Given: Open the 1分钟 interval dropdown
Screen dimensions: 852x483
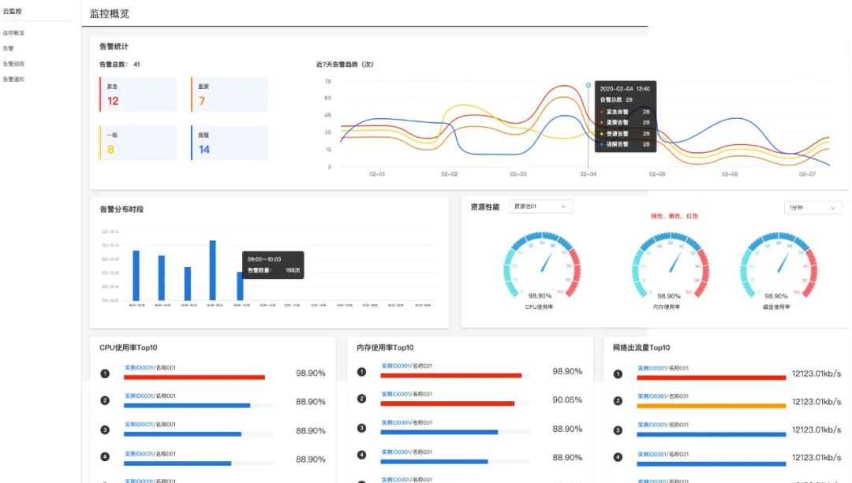Looking at the screenshot, I should pyautogui.click(x=813, y=207).
